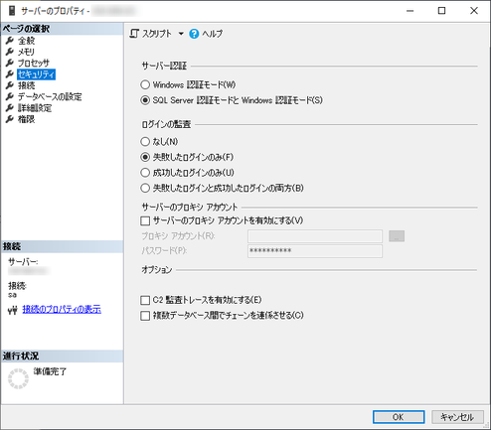Screen dimensions: 491x430
Task: Click the スクリプト toolbar button
Action: pos(151,34)
